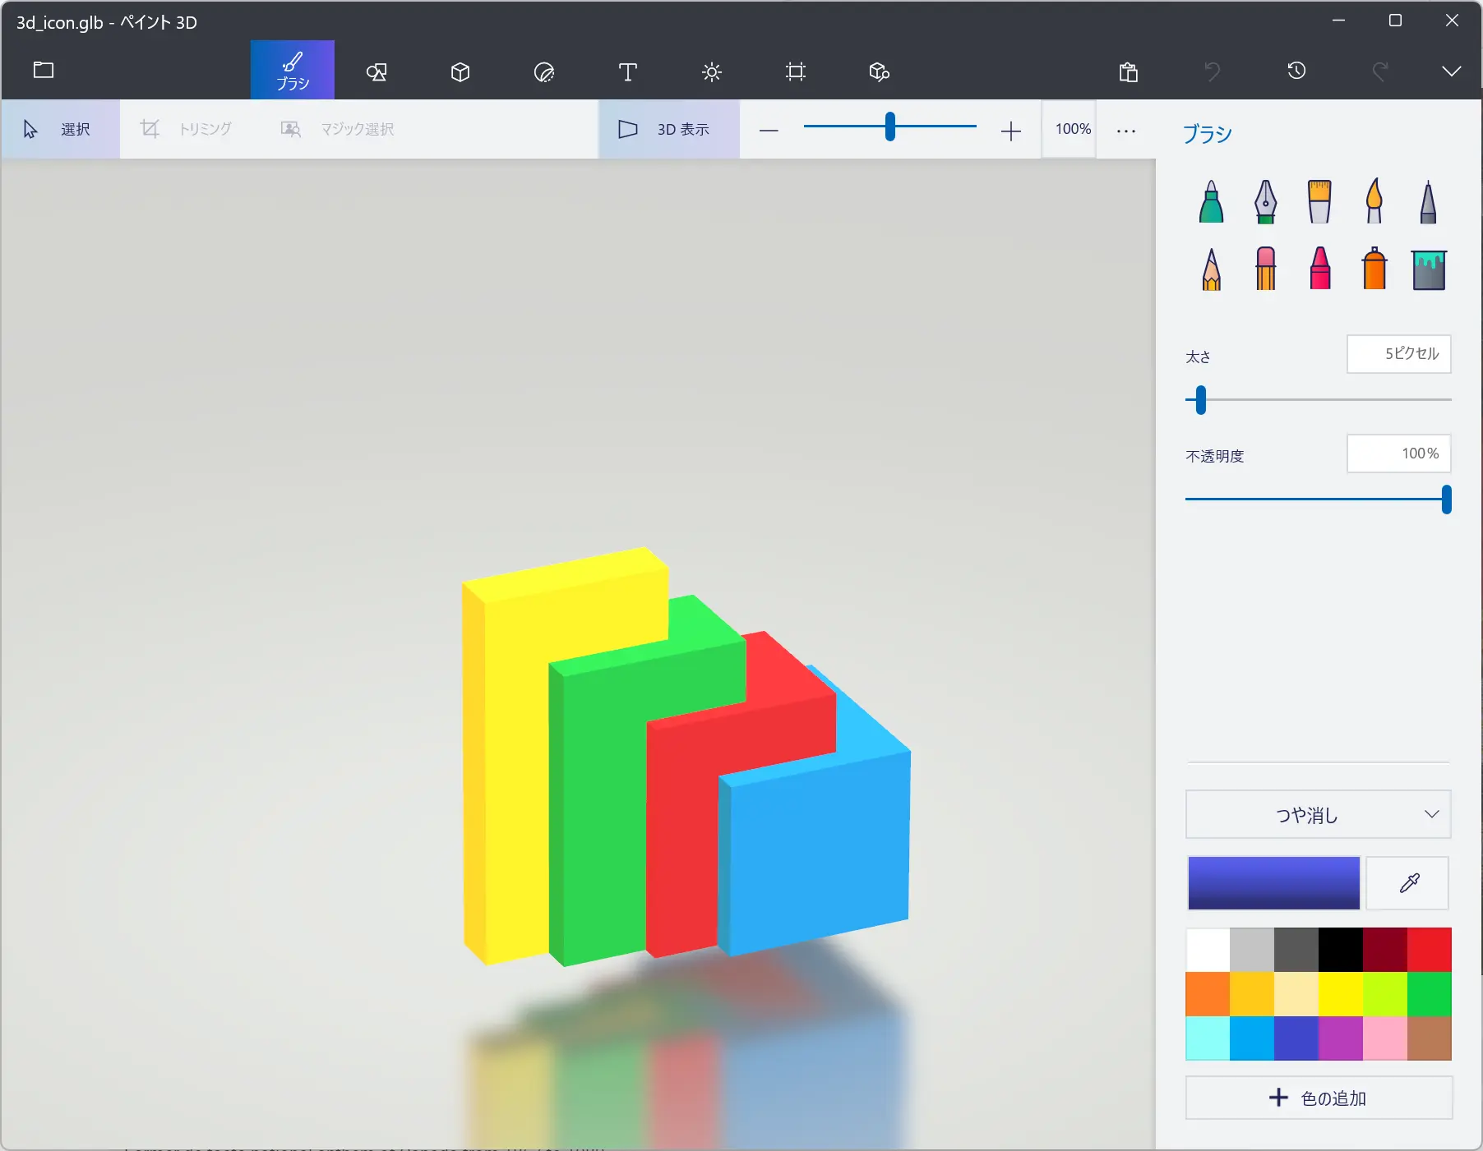Click the current color preview box

tap(1274, 883)
